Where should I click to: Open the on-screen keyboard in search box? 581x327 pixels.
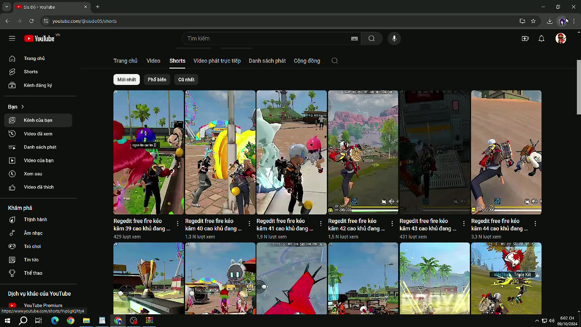pos(355,39)
